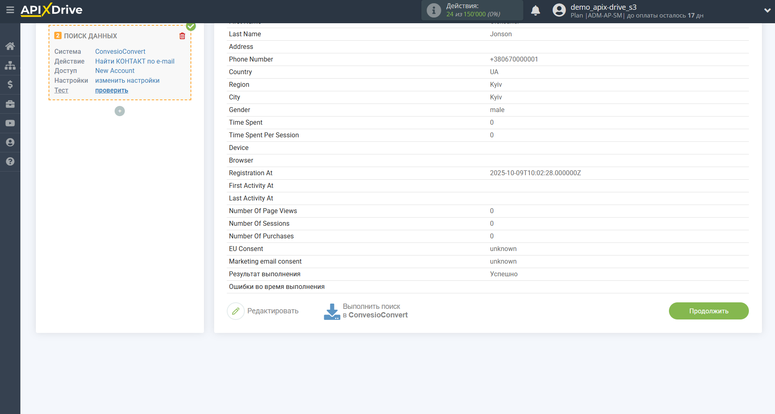Open the notifications bell
Screen dimensions: 775x414
[x=535, y=10]
